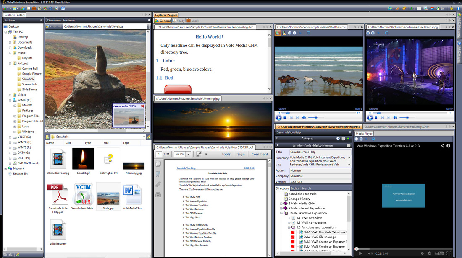This screenshot has height=258, width=462.
Task: Switch to the Index tab
Action: (x=295, y=188)
